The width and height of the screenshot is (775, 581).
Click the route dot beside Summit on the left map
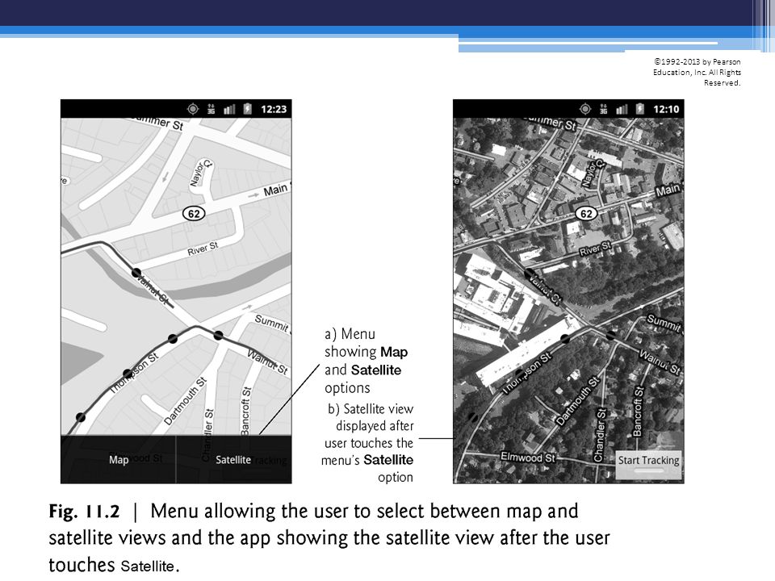[219, 336]
